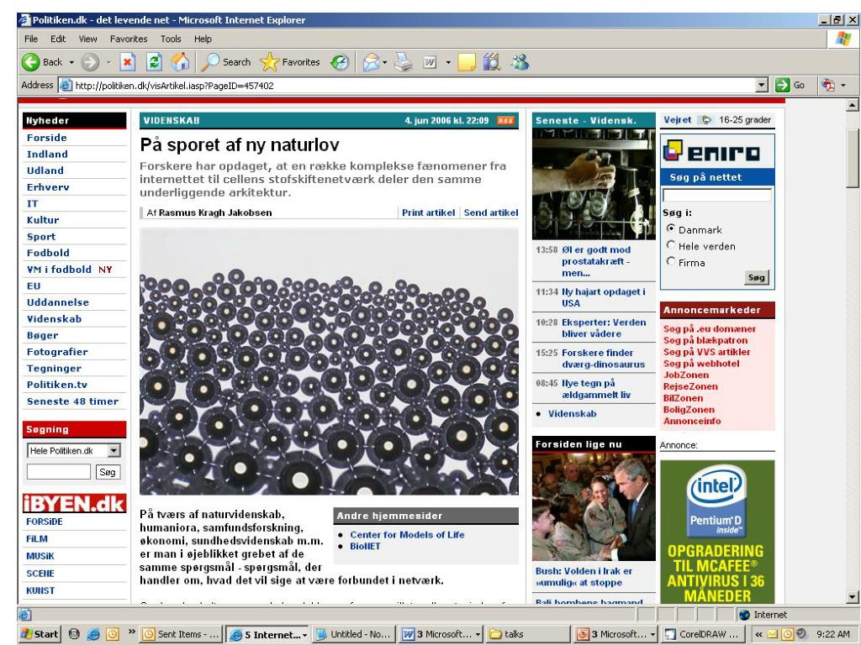The height and width of the screenshot is (645, 861).
Task: Click the Research books icon in toolbar
Action: [492, 62]
